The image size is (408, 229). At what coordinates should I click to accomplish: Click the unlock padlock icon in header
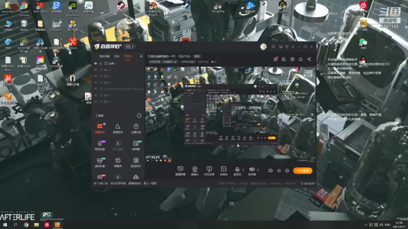(284, 59)
